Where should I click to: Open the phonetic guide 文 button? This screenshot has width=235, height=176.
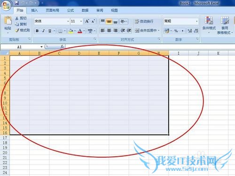click(x=90, y=31)
